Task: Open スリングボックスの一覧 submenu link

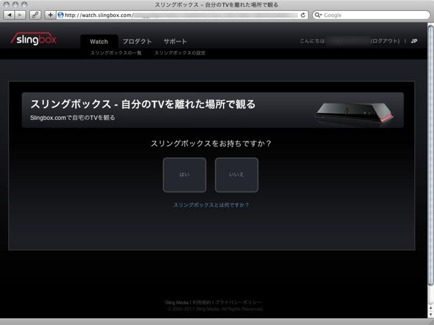Action: pos(116,53)
